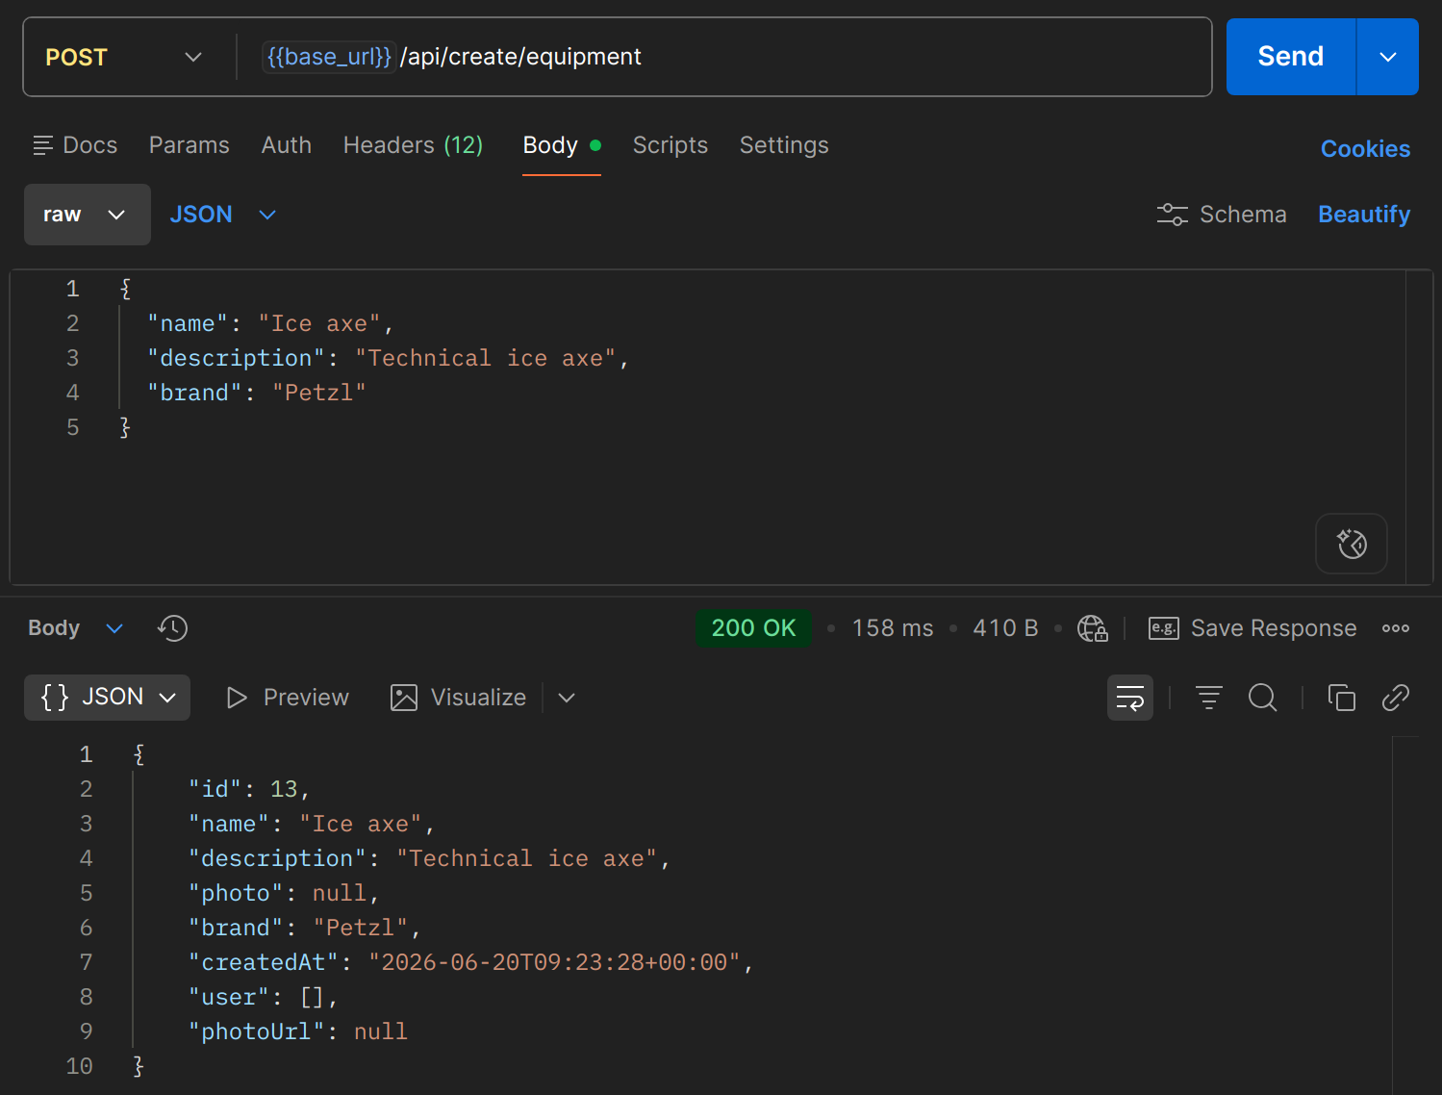1442x1095 pixels.
Task: Search within response body
Action: (1263, 698)
